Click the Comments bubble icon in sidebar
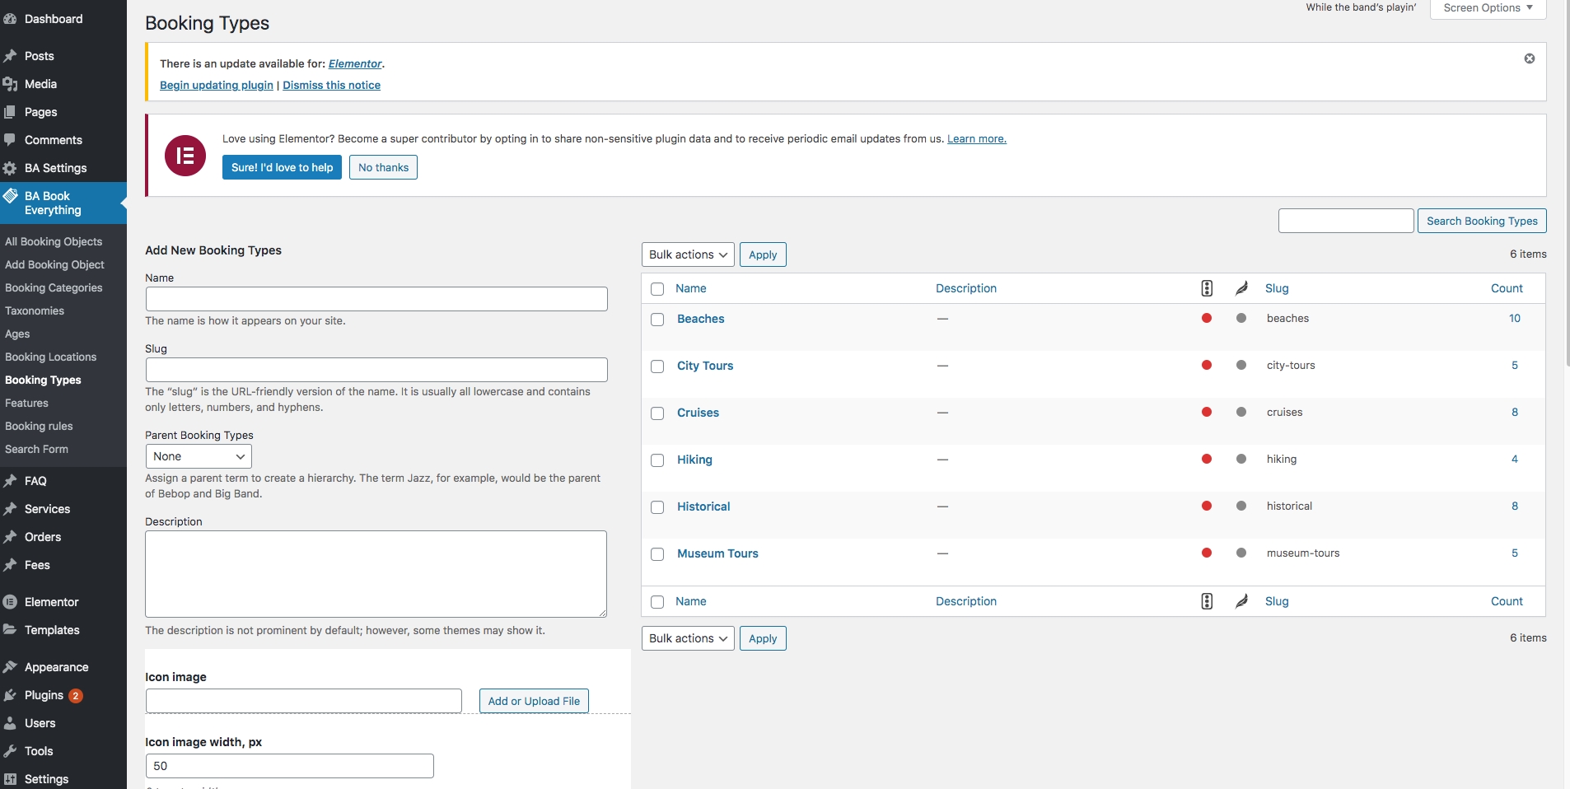This screenshot has width=1570, height=789. tap(11, 140)
